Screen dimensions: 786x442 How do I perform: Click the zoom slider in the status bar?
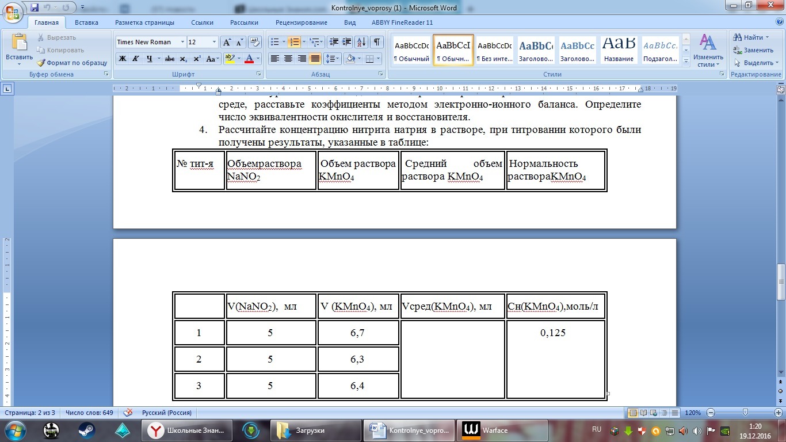[x=745, y=413]
